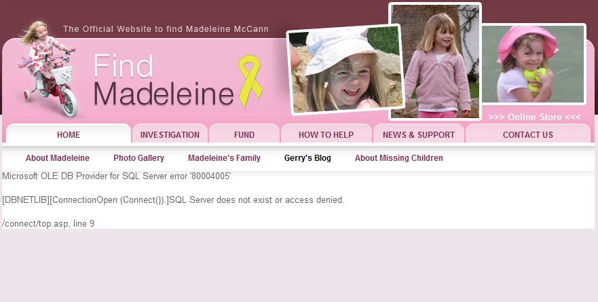This screenshot has width=598, height=302.
Task: Open the Online Store link
Action: point(534,117)
